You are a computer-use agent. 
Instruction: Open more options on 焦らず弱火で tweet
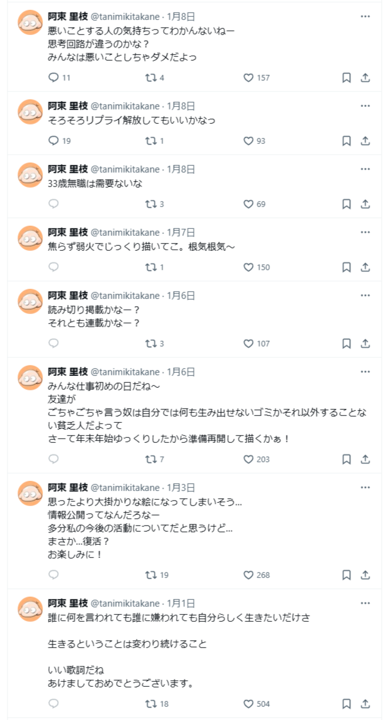(366, 232)
